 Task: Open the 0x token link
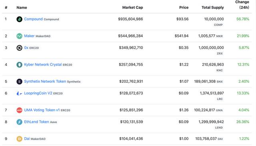tap(26, 48)
